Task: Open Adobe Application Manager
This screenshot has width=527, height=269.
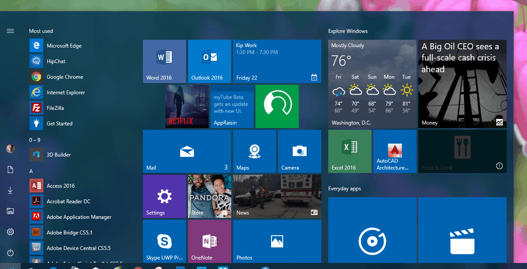Action: pos(82,217)
